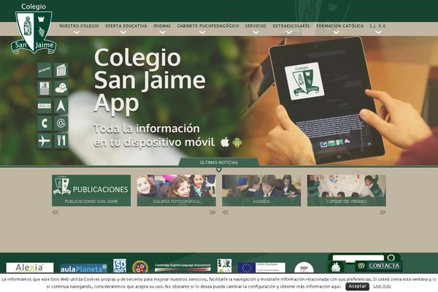Expand the Formación Católica dropdown chevron

337,32
